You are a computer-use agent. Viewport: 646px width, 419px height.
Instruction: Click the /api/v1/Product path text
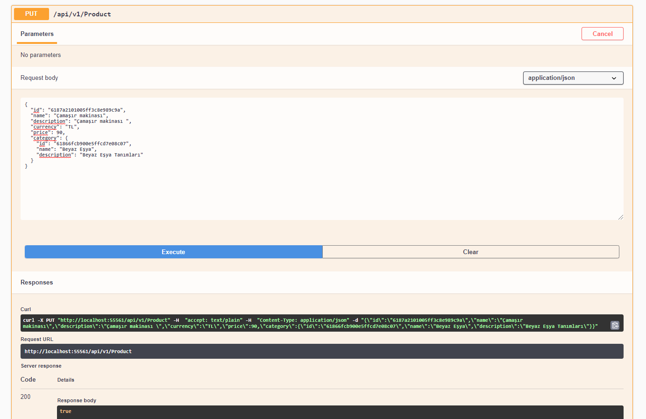point(82,14)
